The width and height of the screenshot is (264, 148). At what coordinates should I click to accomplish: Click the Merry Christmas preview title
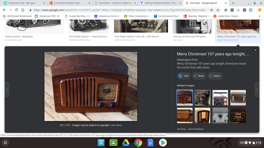213,54
